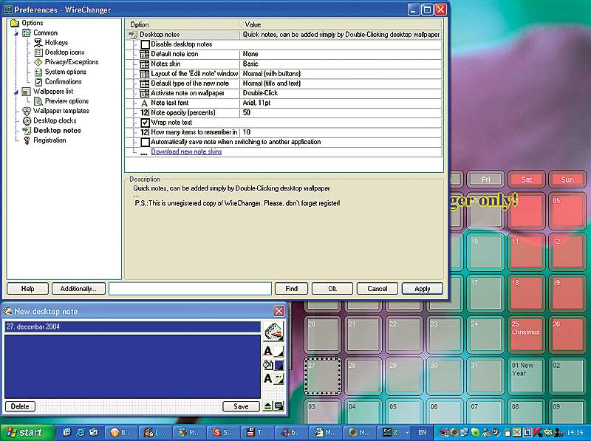Click the MSN Messenger tray icon

click(487, 433)
